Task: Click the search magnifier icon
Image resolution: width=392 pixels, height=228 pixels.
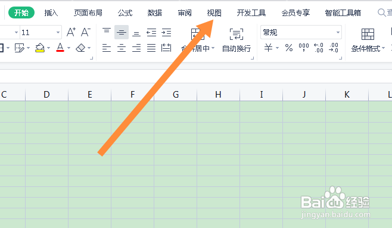Action: pyautogui.click(x=381, y=13)
